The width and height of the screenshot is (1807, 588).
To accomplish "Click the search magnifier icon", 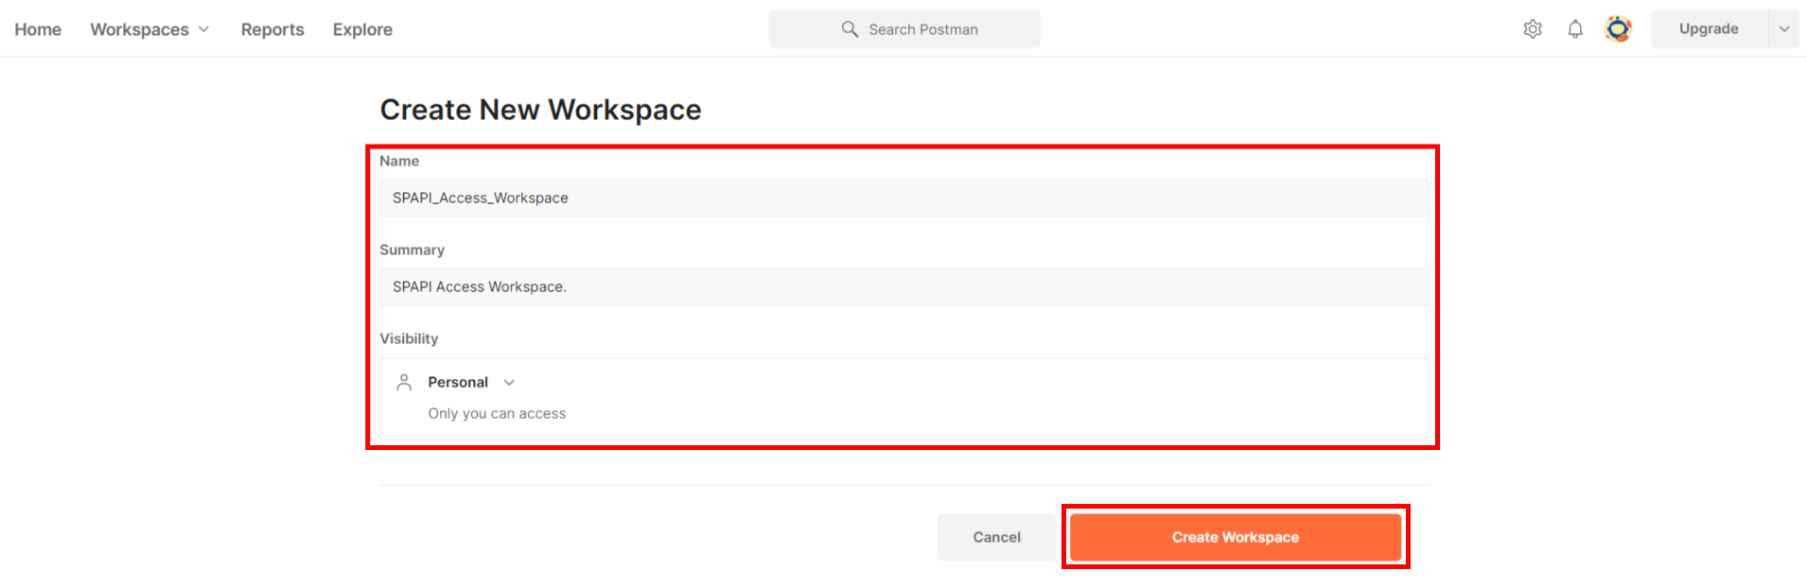I will (850, 29).
